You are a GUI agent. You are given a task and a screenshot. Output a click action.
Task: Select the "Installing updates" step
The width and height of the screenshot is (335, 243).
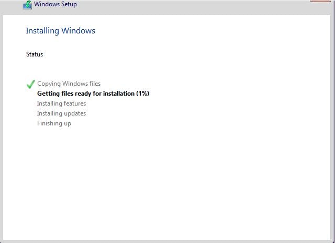[x=61, y=113]
